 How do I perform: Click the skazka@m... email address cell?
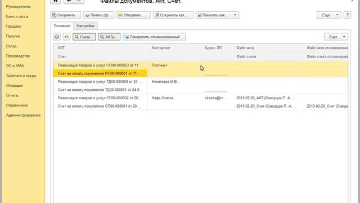tap(216, 98)
